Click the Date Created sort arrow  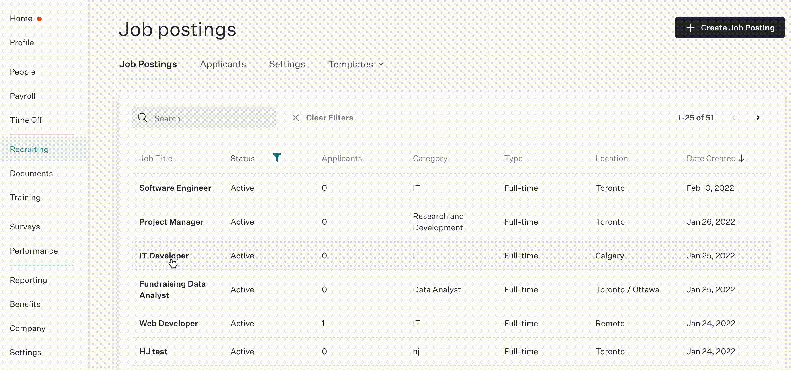click(x=742, y=159)
